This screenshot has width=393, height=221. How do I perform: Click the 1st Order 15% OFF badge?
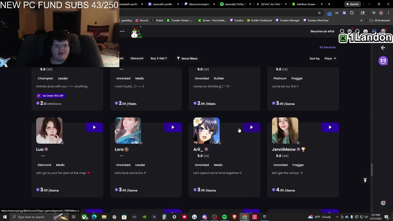51,96
